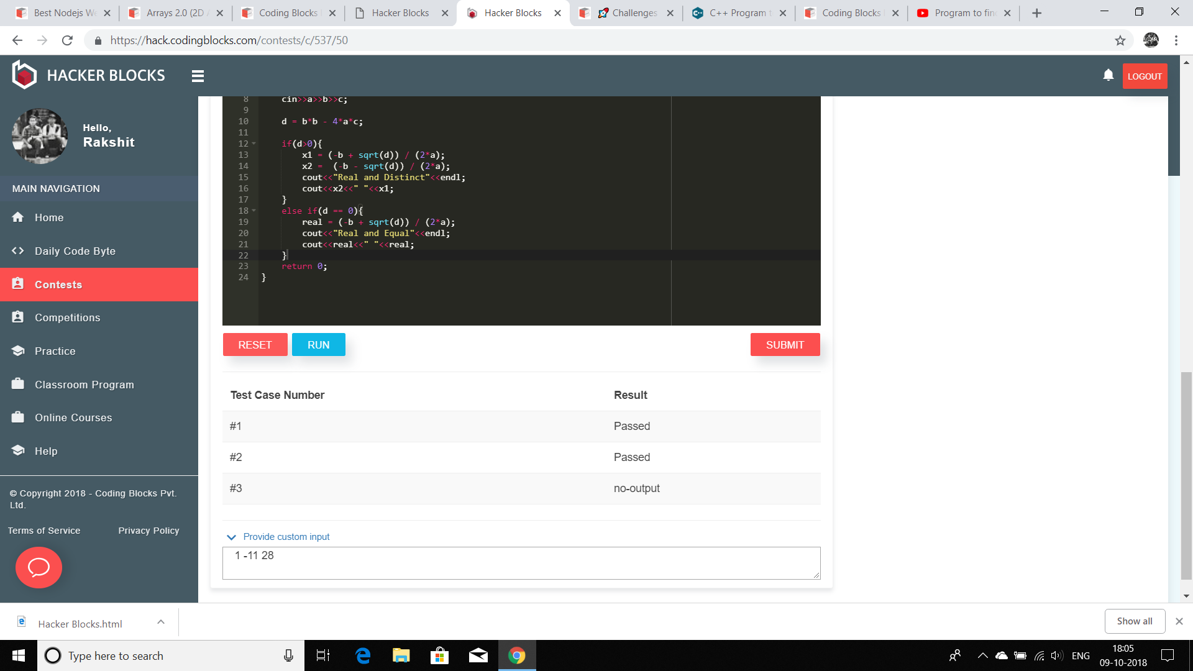
Task: Open the Chrome three-dot menu
Action: [x=1176, y=40]
